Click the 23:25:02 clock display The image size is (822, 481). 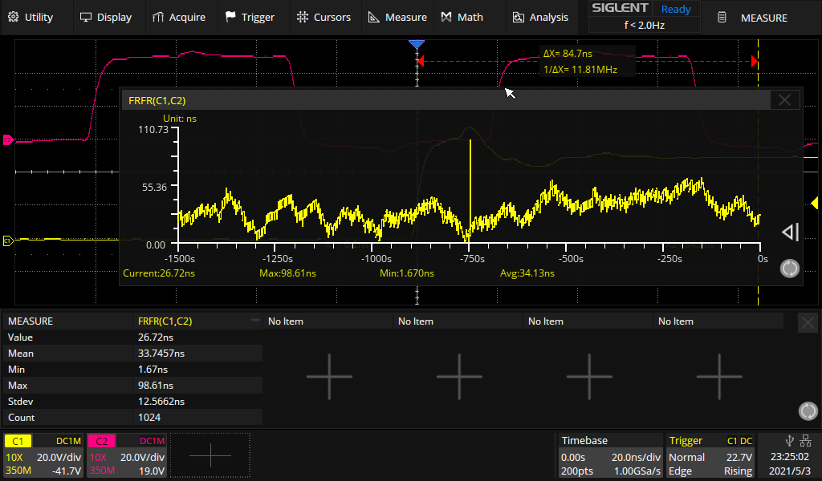point(789,457)
